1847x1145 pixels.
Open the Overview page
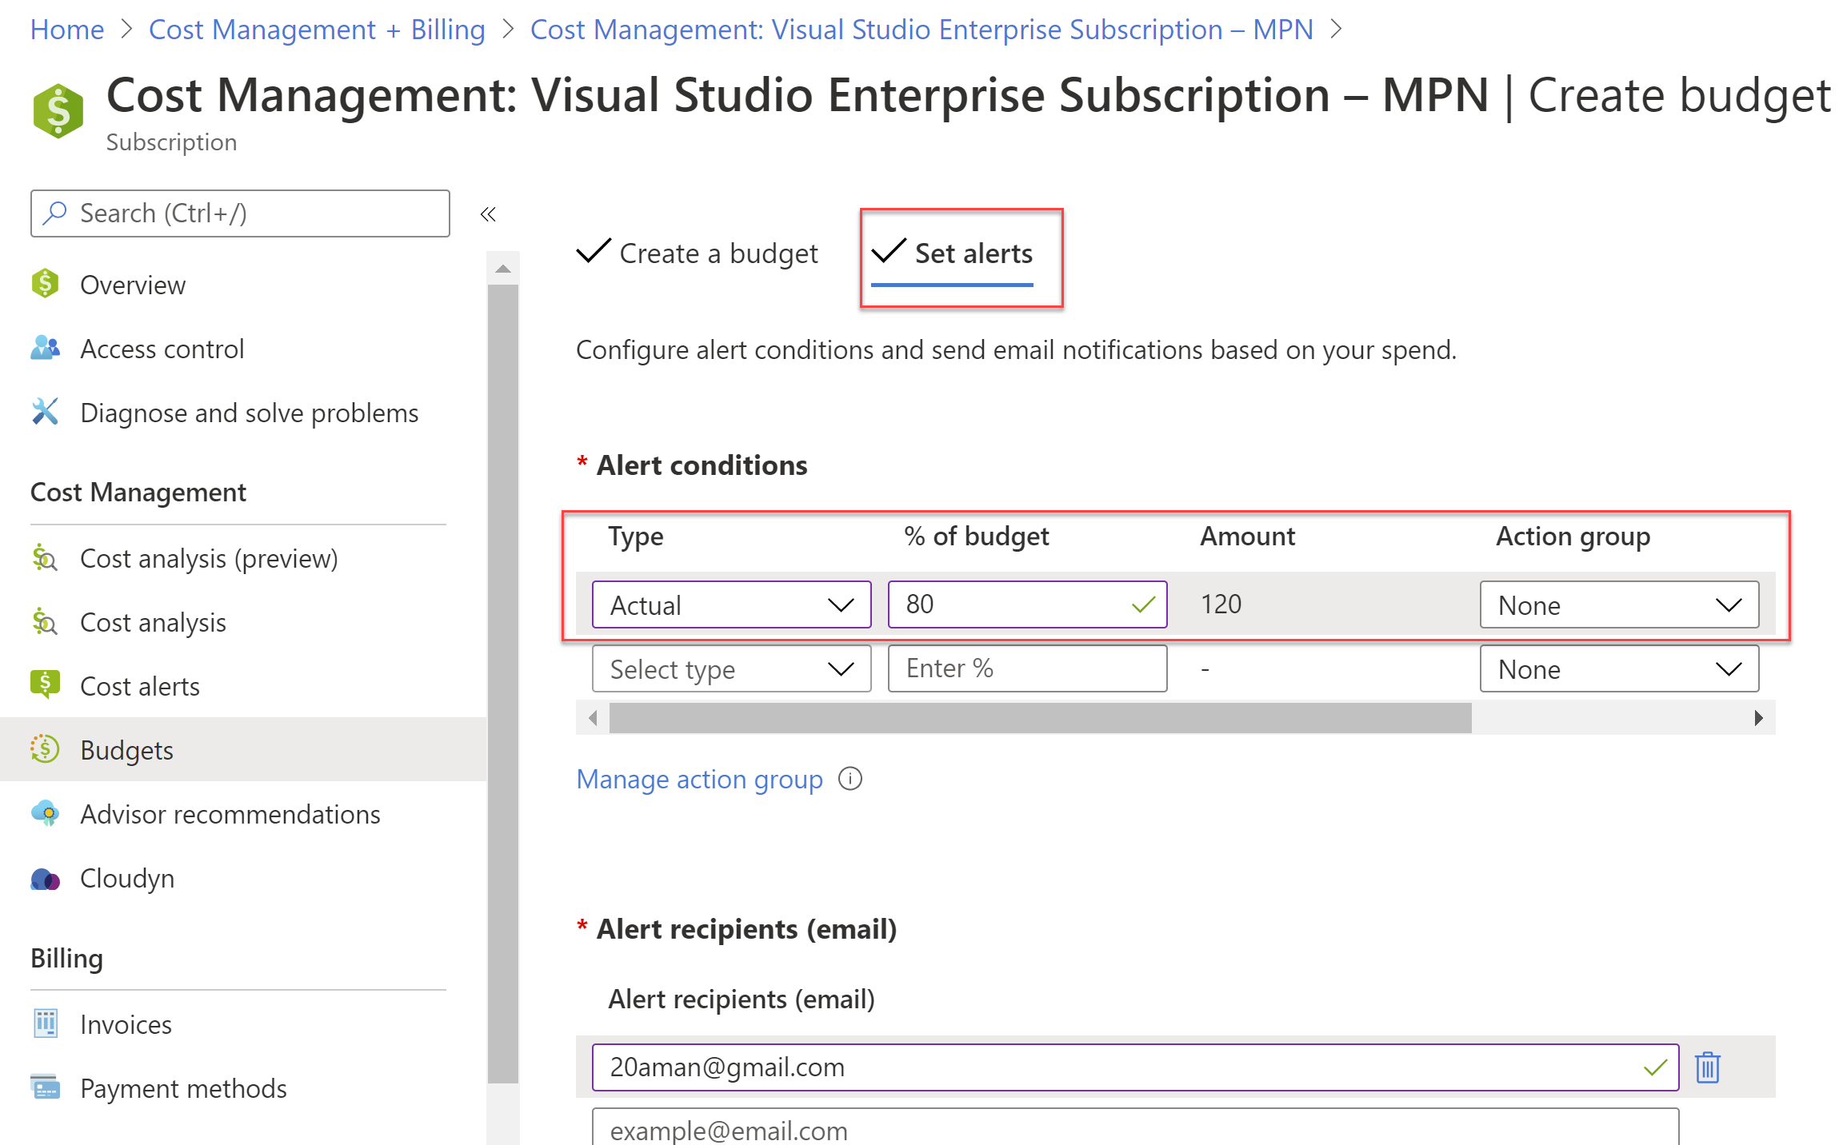pos(133,285)
